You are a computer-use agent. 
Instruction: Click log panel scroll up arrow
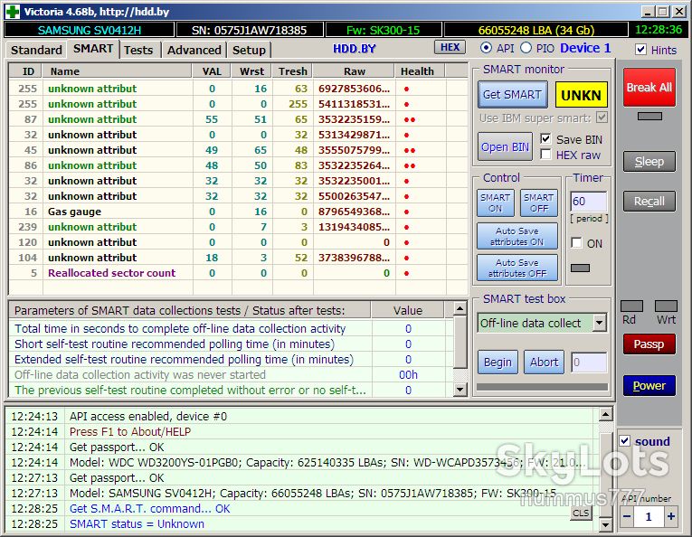coord(605,414)
